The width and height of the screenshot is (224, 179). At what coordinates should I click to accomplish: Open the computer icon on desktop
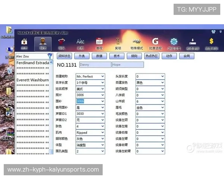click(x=10, y=53)
